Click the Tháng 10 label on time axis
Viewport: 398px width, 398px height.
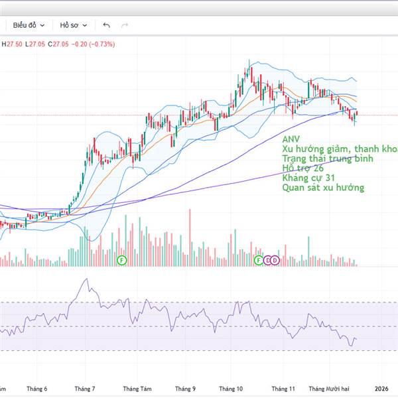[232, 389]
